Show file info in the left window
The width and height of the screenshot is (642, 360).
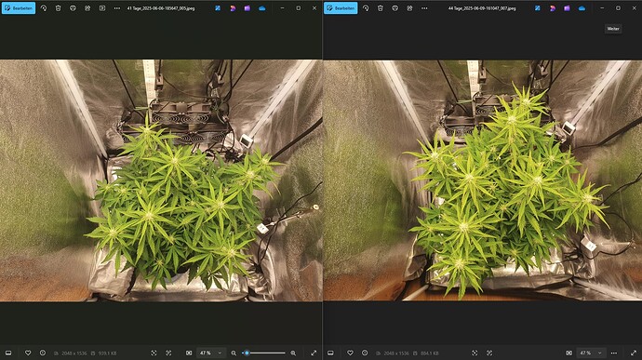pyautogui.click(x=43, y=353)
